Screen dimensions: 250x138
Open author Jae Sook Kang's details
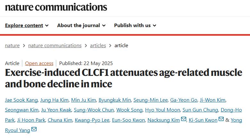pyautogui.click(x=21, y=100)
